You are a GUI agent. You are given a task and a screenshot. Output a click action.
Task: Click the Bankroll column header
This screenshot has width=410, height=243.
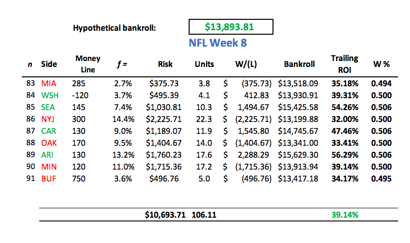click(x=299, y=64)
